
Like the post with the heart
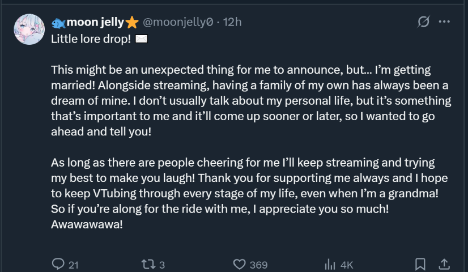240,264
